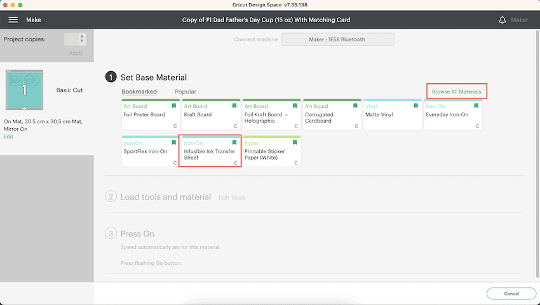The height and width of the screenshot is (305, 540).
Task: Toggle bookmark on Infusible Ink Transfer Sheet card
Action: pyautogui.click(x=234, y=142)
